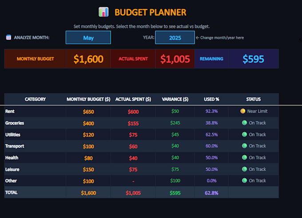The width and height of the screenshot is (302, 218).
Task: Click the STATUS column header
Action: pos(254,99)
